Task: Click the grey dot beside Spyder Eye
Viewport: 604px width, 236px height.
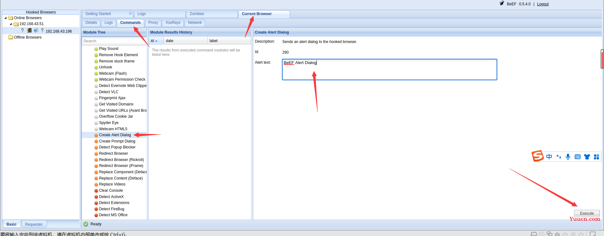Action: point(96,123)
